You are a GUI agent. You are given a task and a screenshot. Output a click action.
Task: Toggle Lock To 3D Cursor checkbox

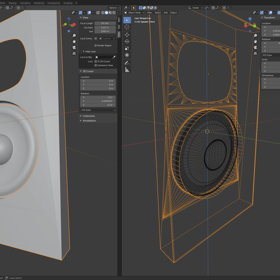(x=96, y=61)
